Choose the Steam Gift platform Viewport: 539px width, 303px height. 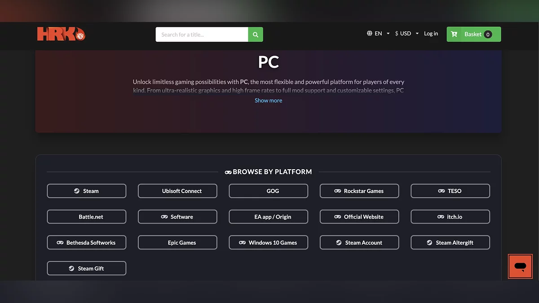pyautogui.click(x=87, y=268)
